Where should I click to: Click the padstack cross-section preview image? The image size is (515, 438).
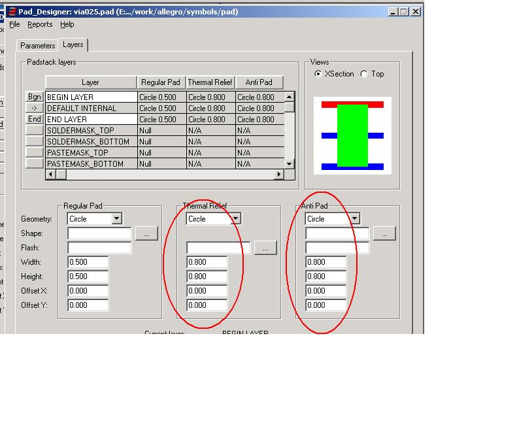(x=352, y=135)
